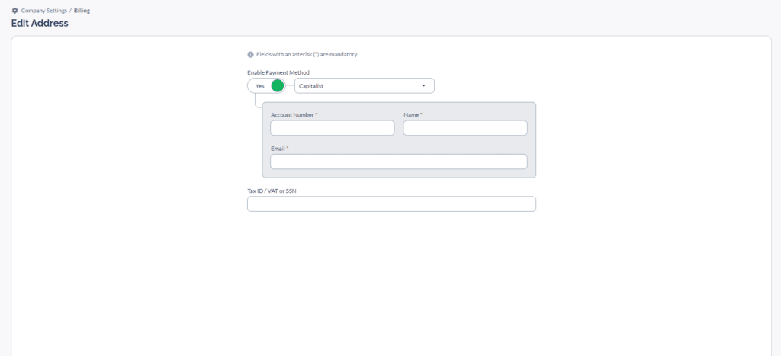Click the Edit Address page heading
Viewport: 781px width, 356px height.
pyautogui.click(x=40, y=24)
